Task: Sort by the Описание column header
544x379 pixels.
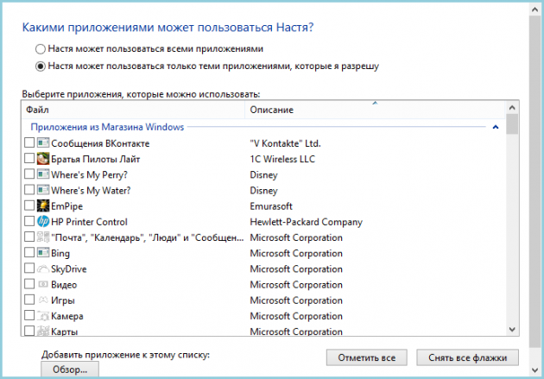Action: click(375, 110)
